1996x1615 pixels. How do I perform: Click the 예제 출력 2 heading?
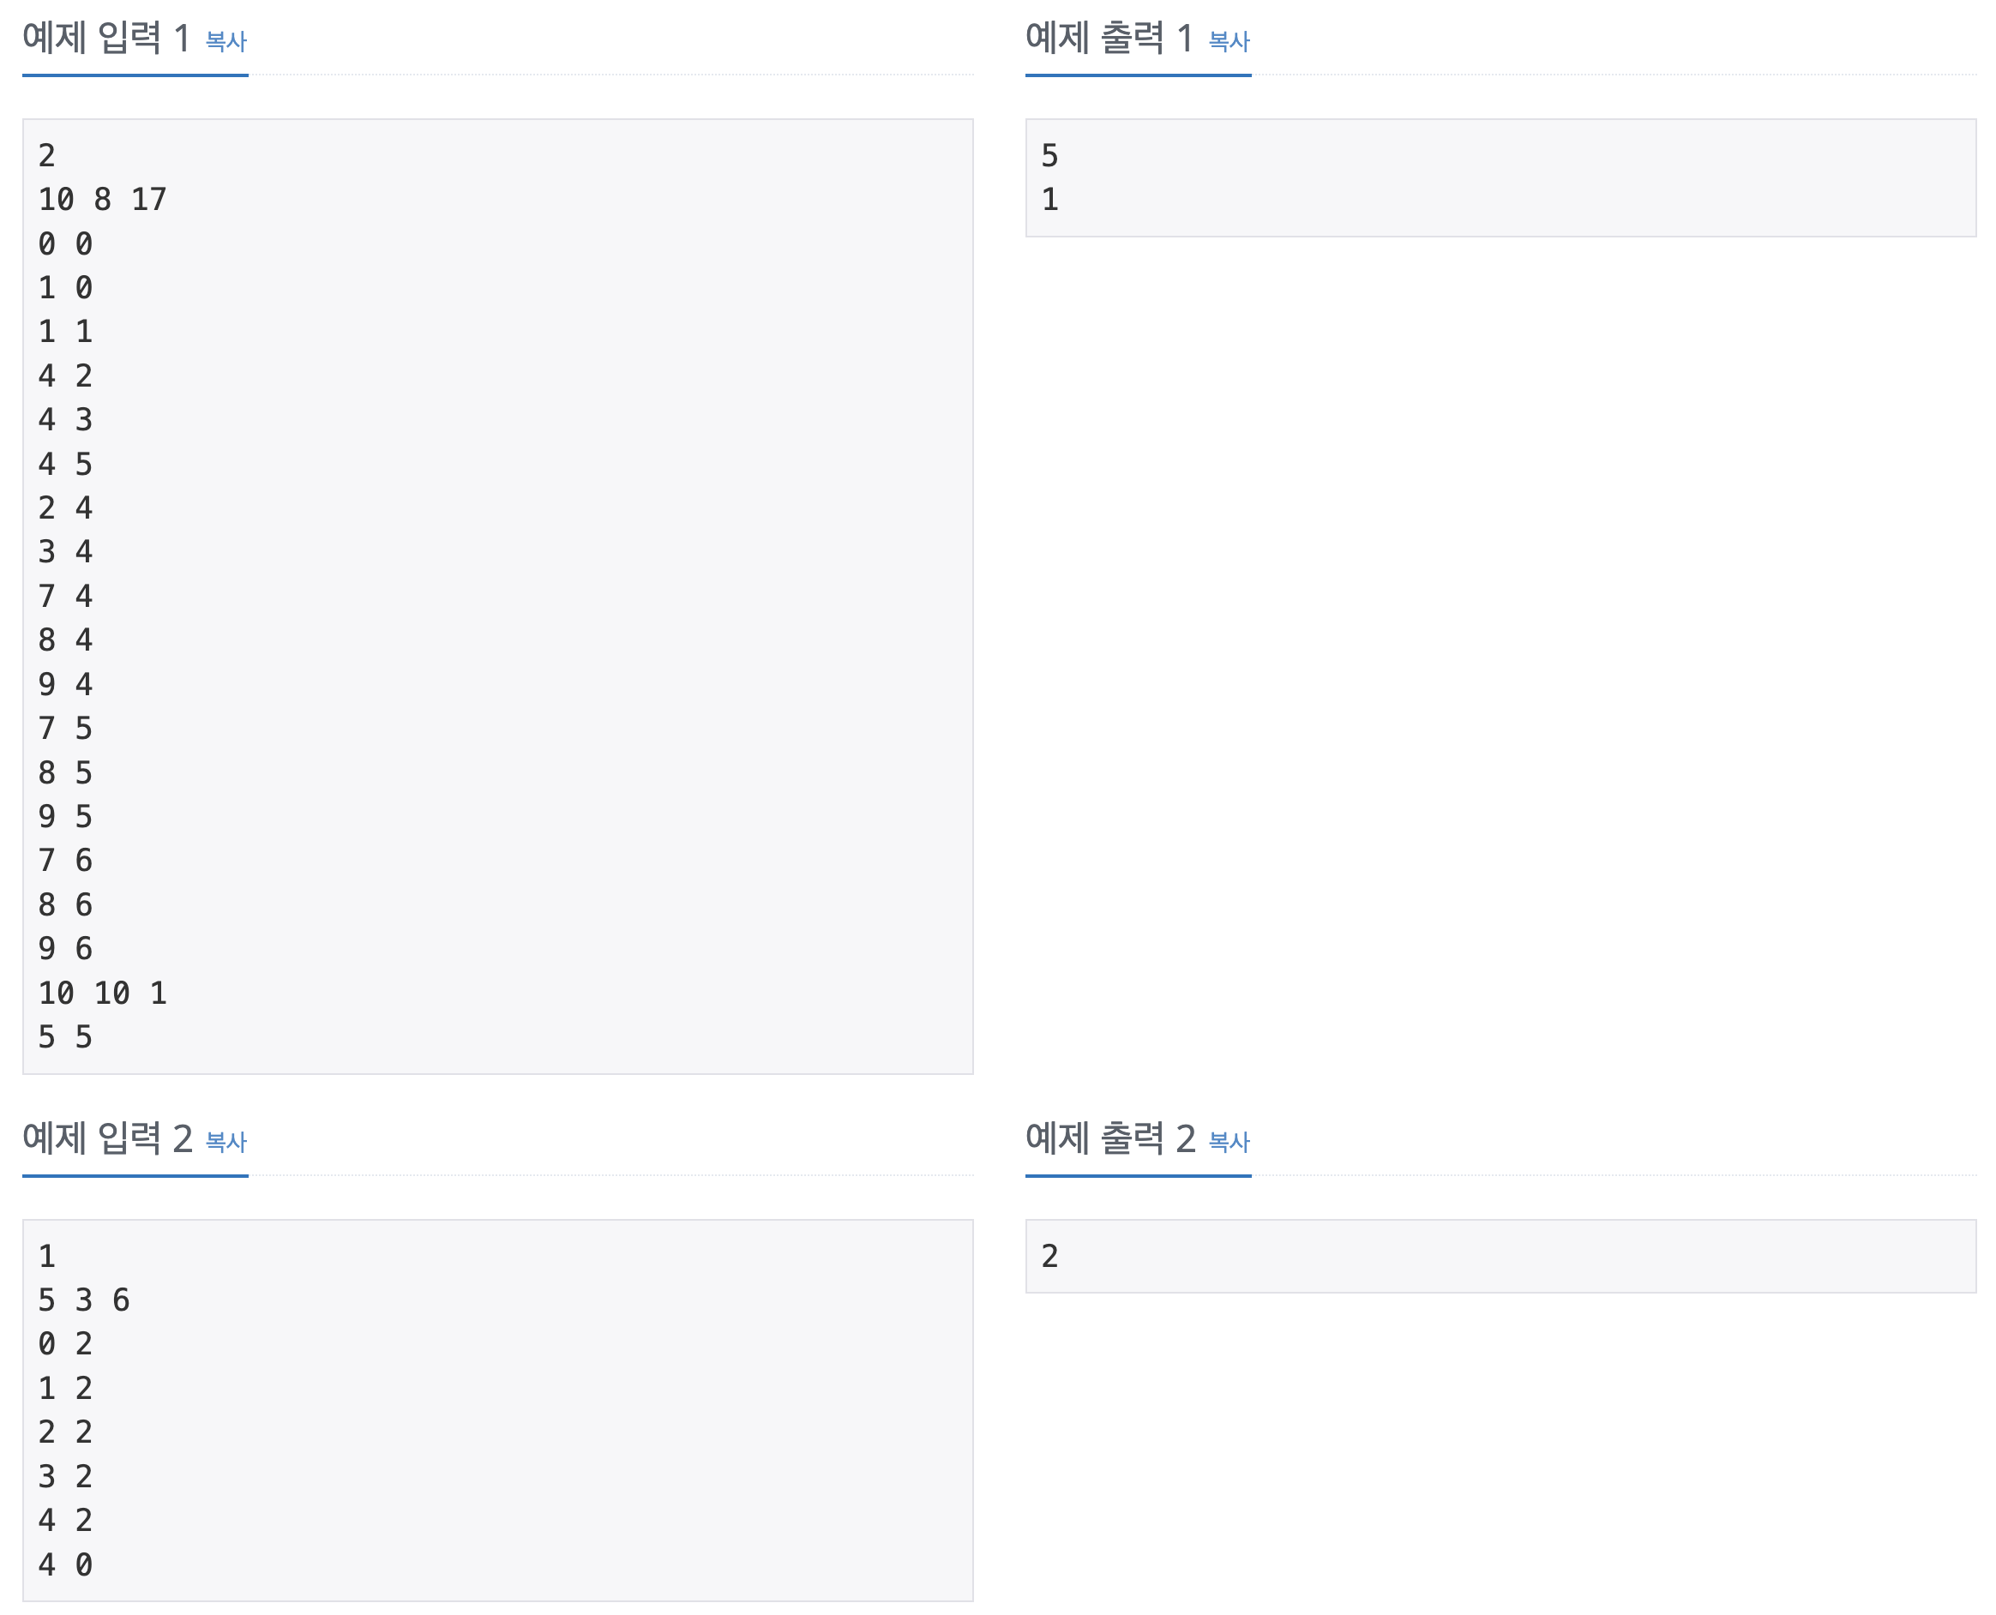pyautogui.click(x=1110, y=1138)
